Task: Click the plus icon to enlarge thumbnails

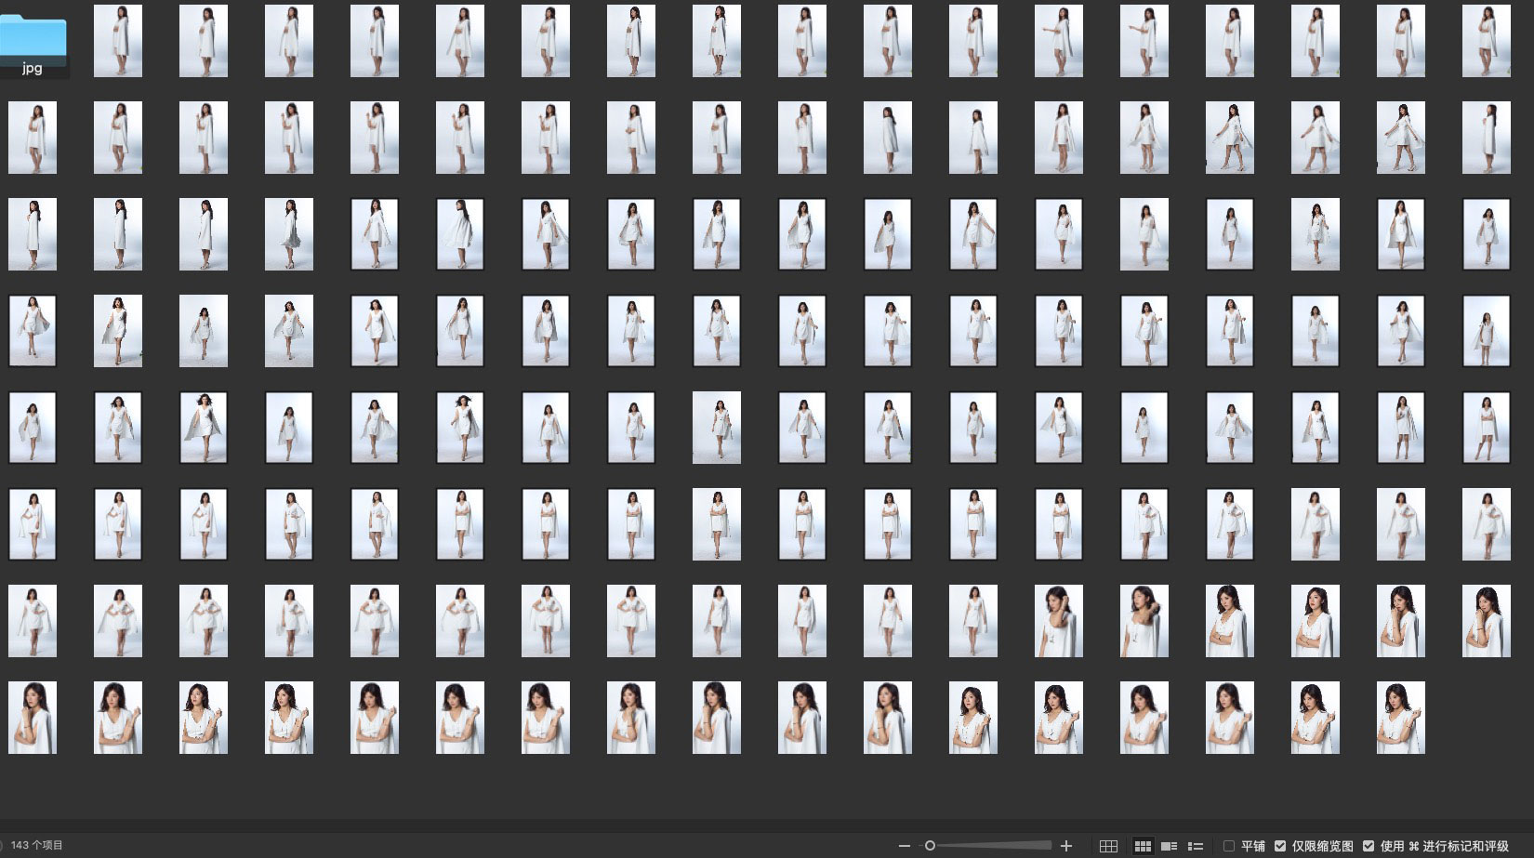Action: pyautogui.click(x=1066, y=846)
